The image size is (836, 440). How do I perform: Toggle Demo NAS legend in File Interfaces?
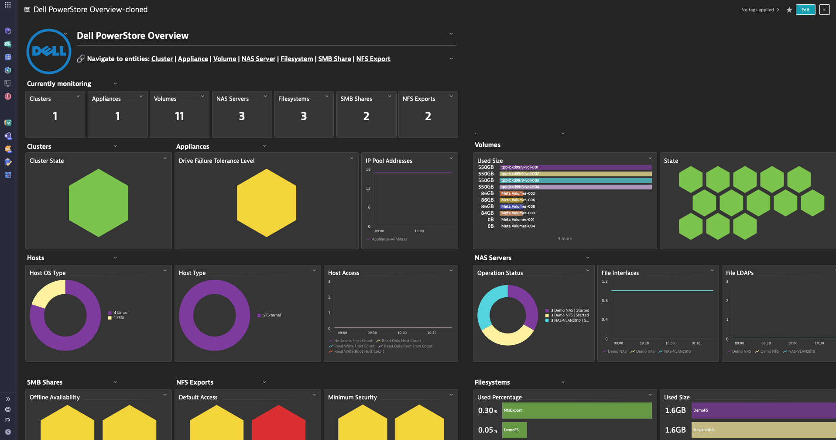click(x=614, y=351)
